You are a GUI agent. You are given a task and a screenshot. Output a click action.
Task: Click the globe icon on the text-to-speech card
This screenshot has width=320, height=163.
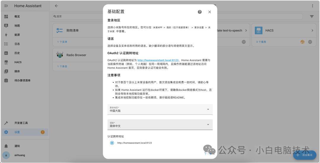244,42
